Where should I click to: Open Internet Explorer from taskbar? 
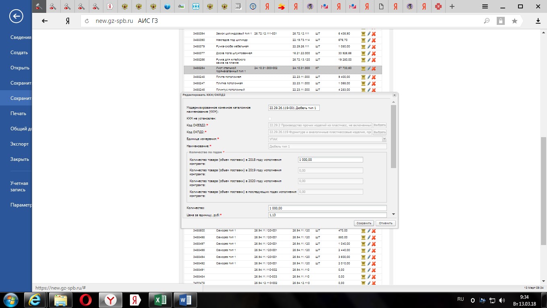35,300
